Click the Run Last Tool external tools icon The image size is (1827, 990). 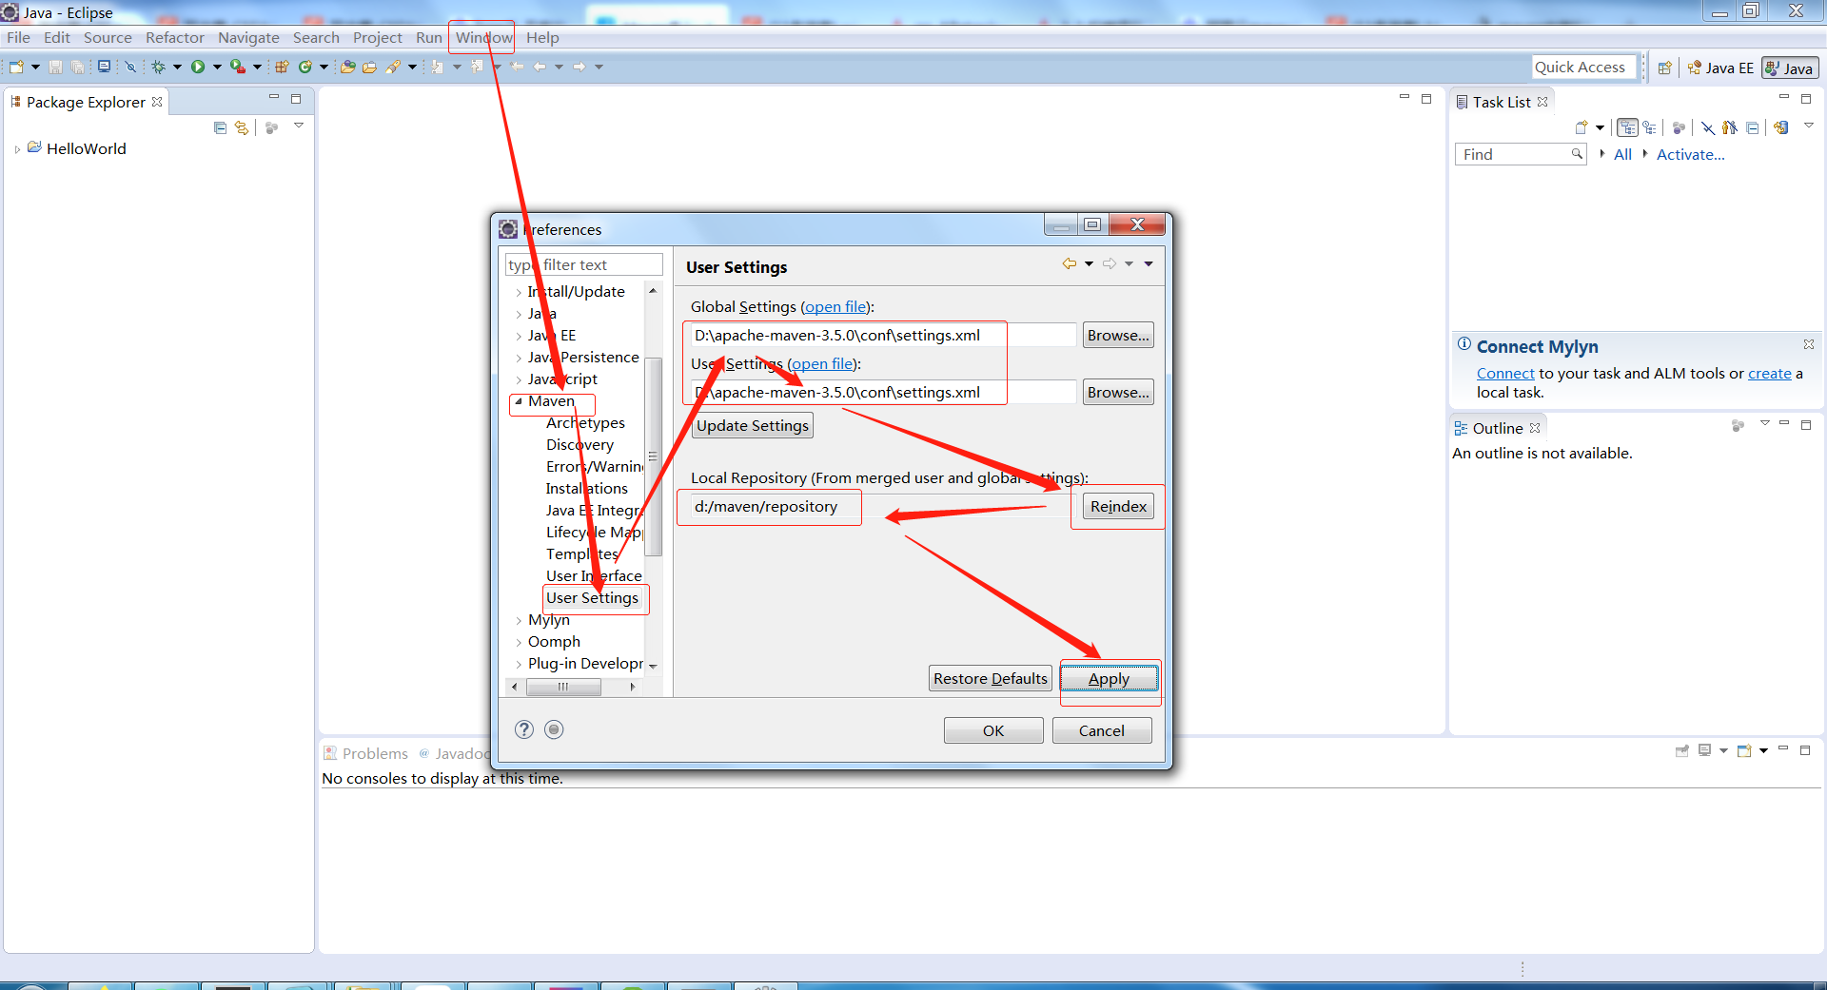point(238,67)
